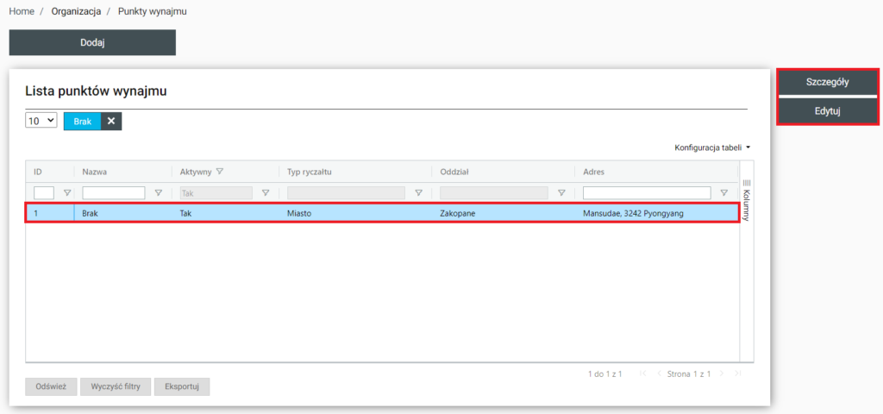The height and width of the screenshot is (414, 883).
Task: Click the Dodaj button
Action: click(x=92, y=43)
